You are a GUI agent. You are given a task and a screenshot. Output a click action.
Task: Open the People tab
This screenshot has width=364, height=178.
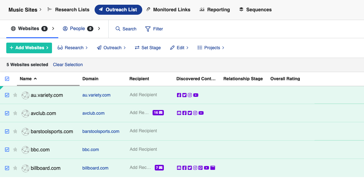[77, 29]
